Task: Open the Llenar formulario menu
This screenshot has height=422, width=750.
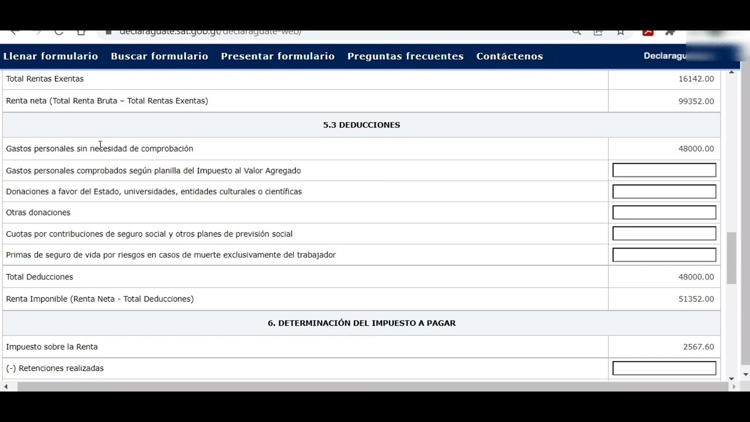Action: pyautogui.click(x=50, y=56)
